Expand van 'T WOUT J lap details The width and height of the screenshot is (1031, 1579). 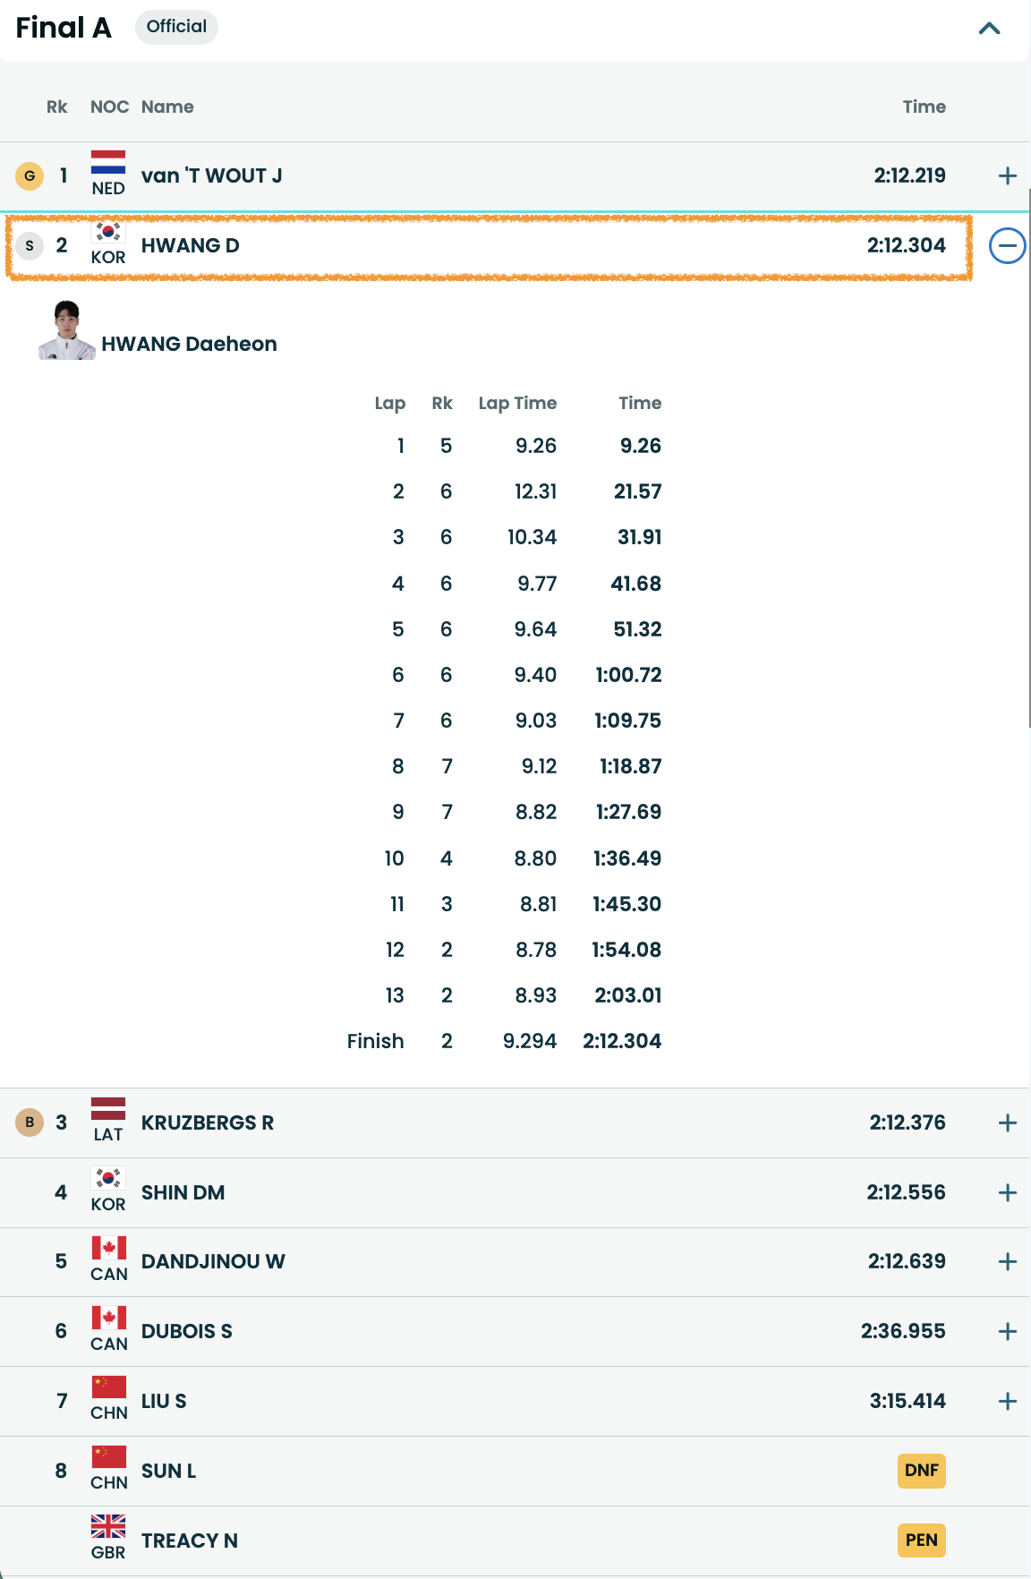(x=1007, y=176)
